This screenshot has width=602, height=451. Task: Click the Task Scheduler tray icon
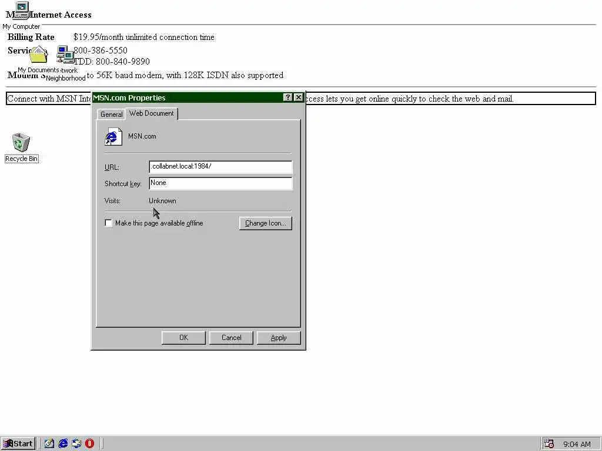(549, 443)
